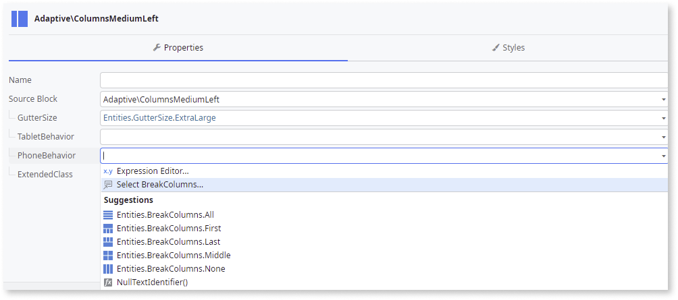This screenshot has height=300, width=678.
Task: Click the BreakColumns.Middle layout icon
Action: (108, 256)
